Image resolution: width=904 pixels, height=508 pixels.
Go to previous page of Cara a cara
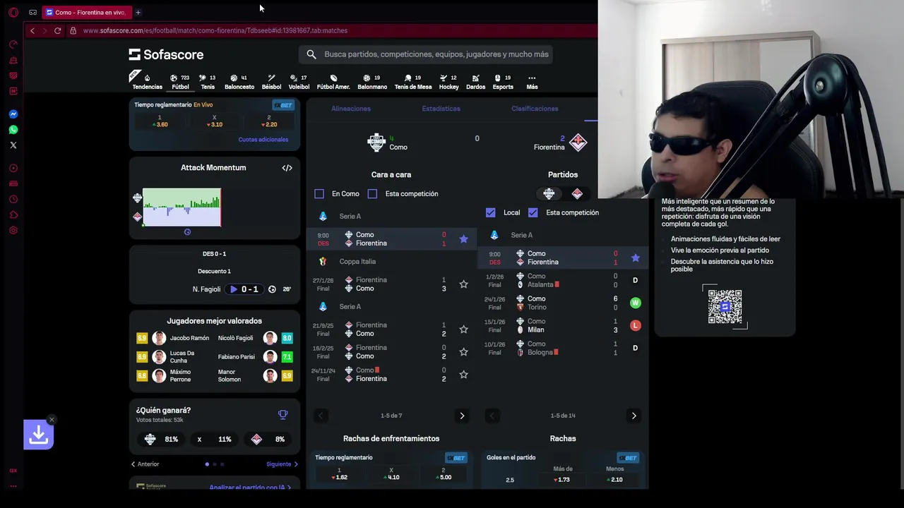pyautogui.click(x=321, y=416)
